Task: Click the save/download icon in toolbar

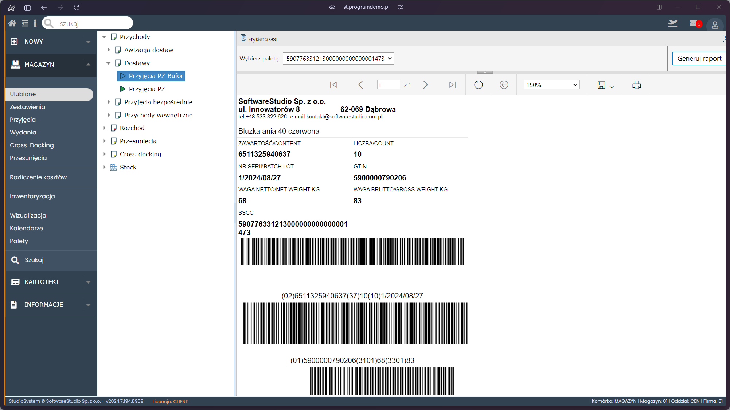Action: click(601, 84)
